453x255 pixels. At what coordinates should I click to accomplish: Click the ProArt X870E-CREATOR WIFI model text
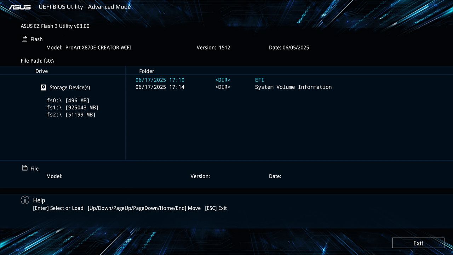coord(98,47)
